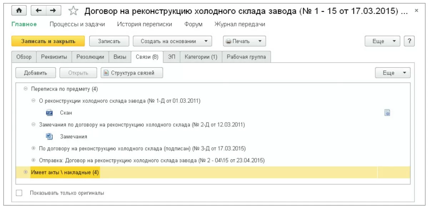The height and width of the screenshot is (206, 431).
Task: Click the Записать button
Action: tap(109, 41)
